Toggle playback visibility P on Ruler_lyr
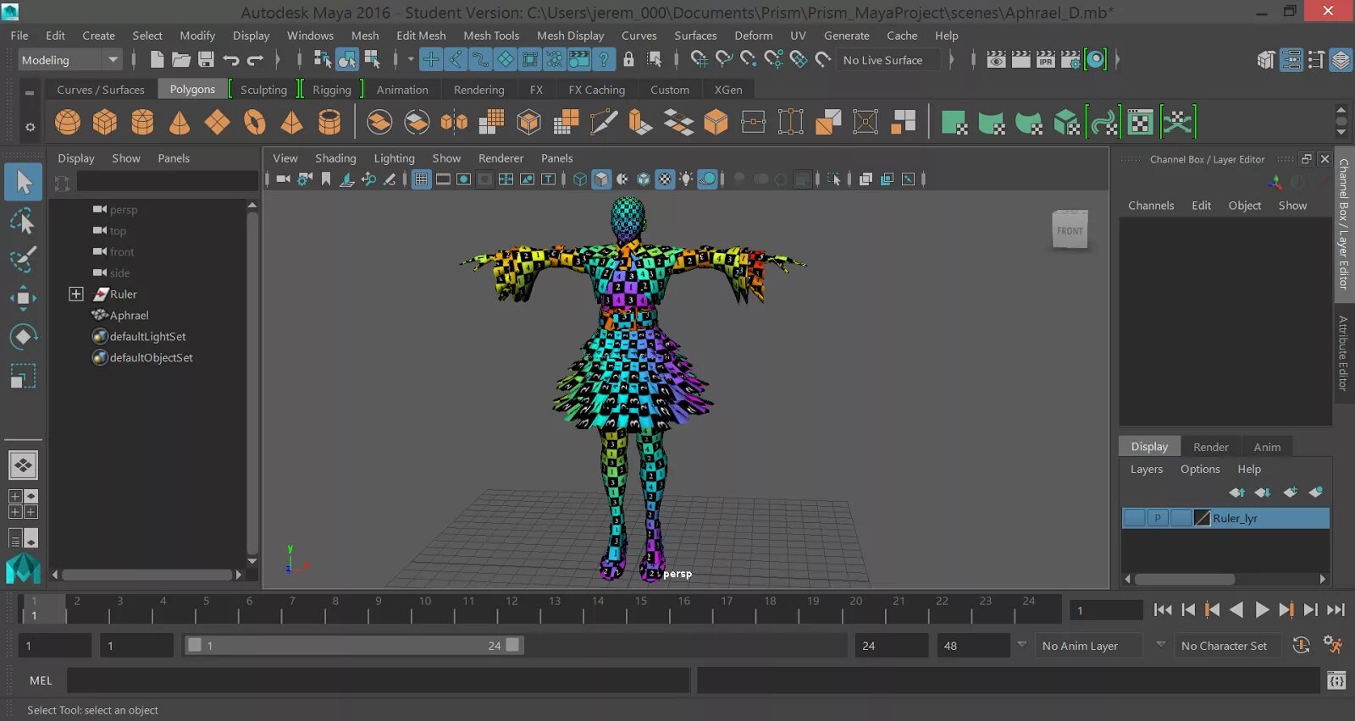Image resolution: width=1355 pixels, height=721 pixels. pos(1158,518)
